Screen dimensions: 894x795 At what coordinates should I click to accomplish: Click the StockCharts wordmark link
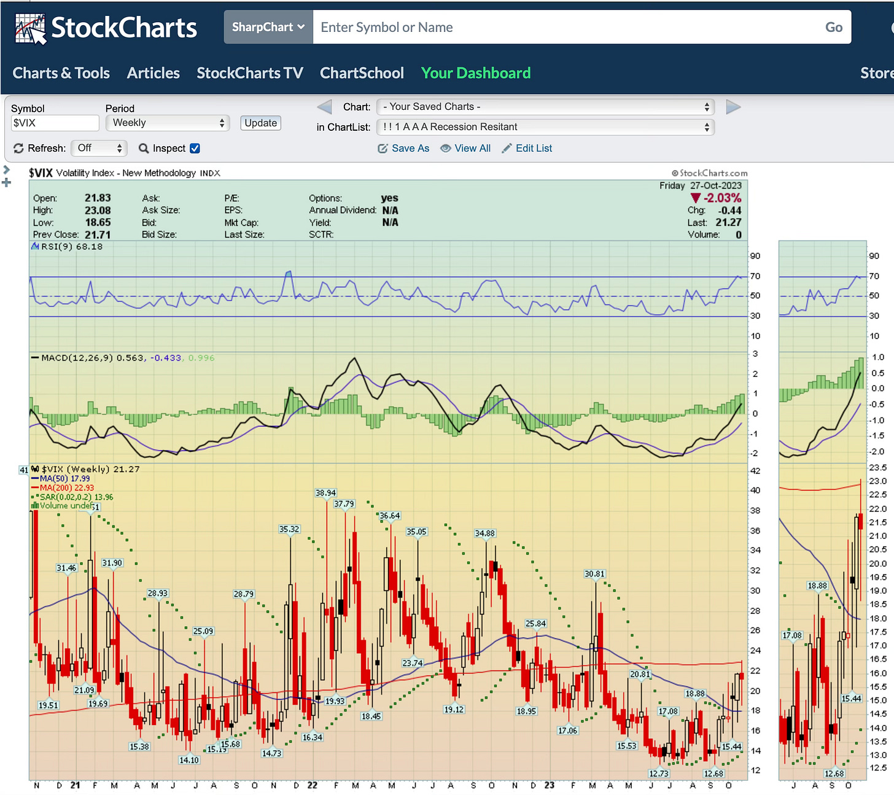tap(124, 28)
